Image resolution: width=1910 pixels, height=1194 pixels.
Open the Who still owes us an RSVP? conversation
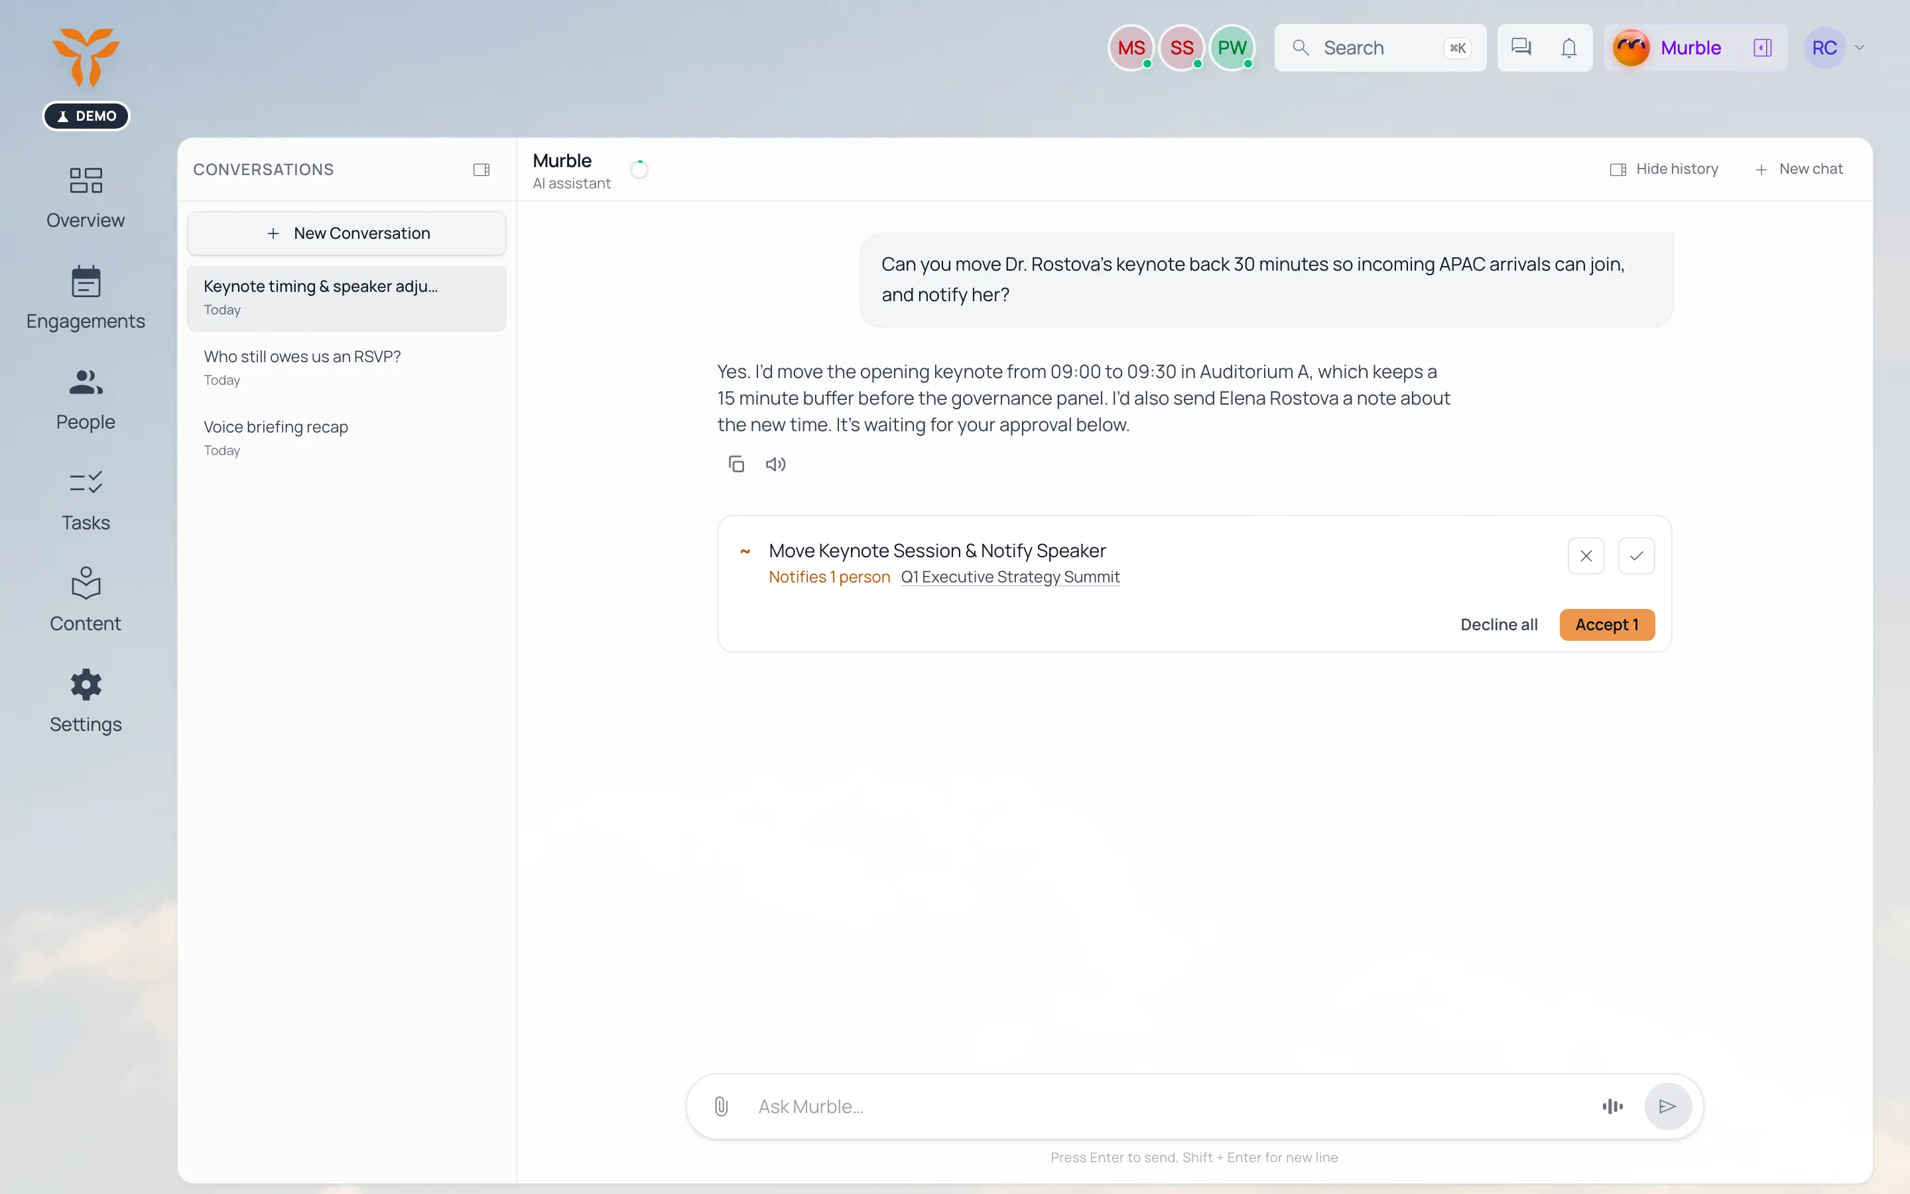346,368
